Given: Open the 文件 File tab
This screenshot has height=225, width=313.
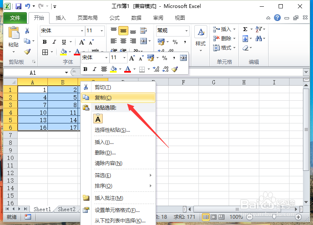Looking at the screenshot, I should tap(15, 18).
